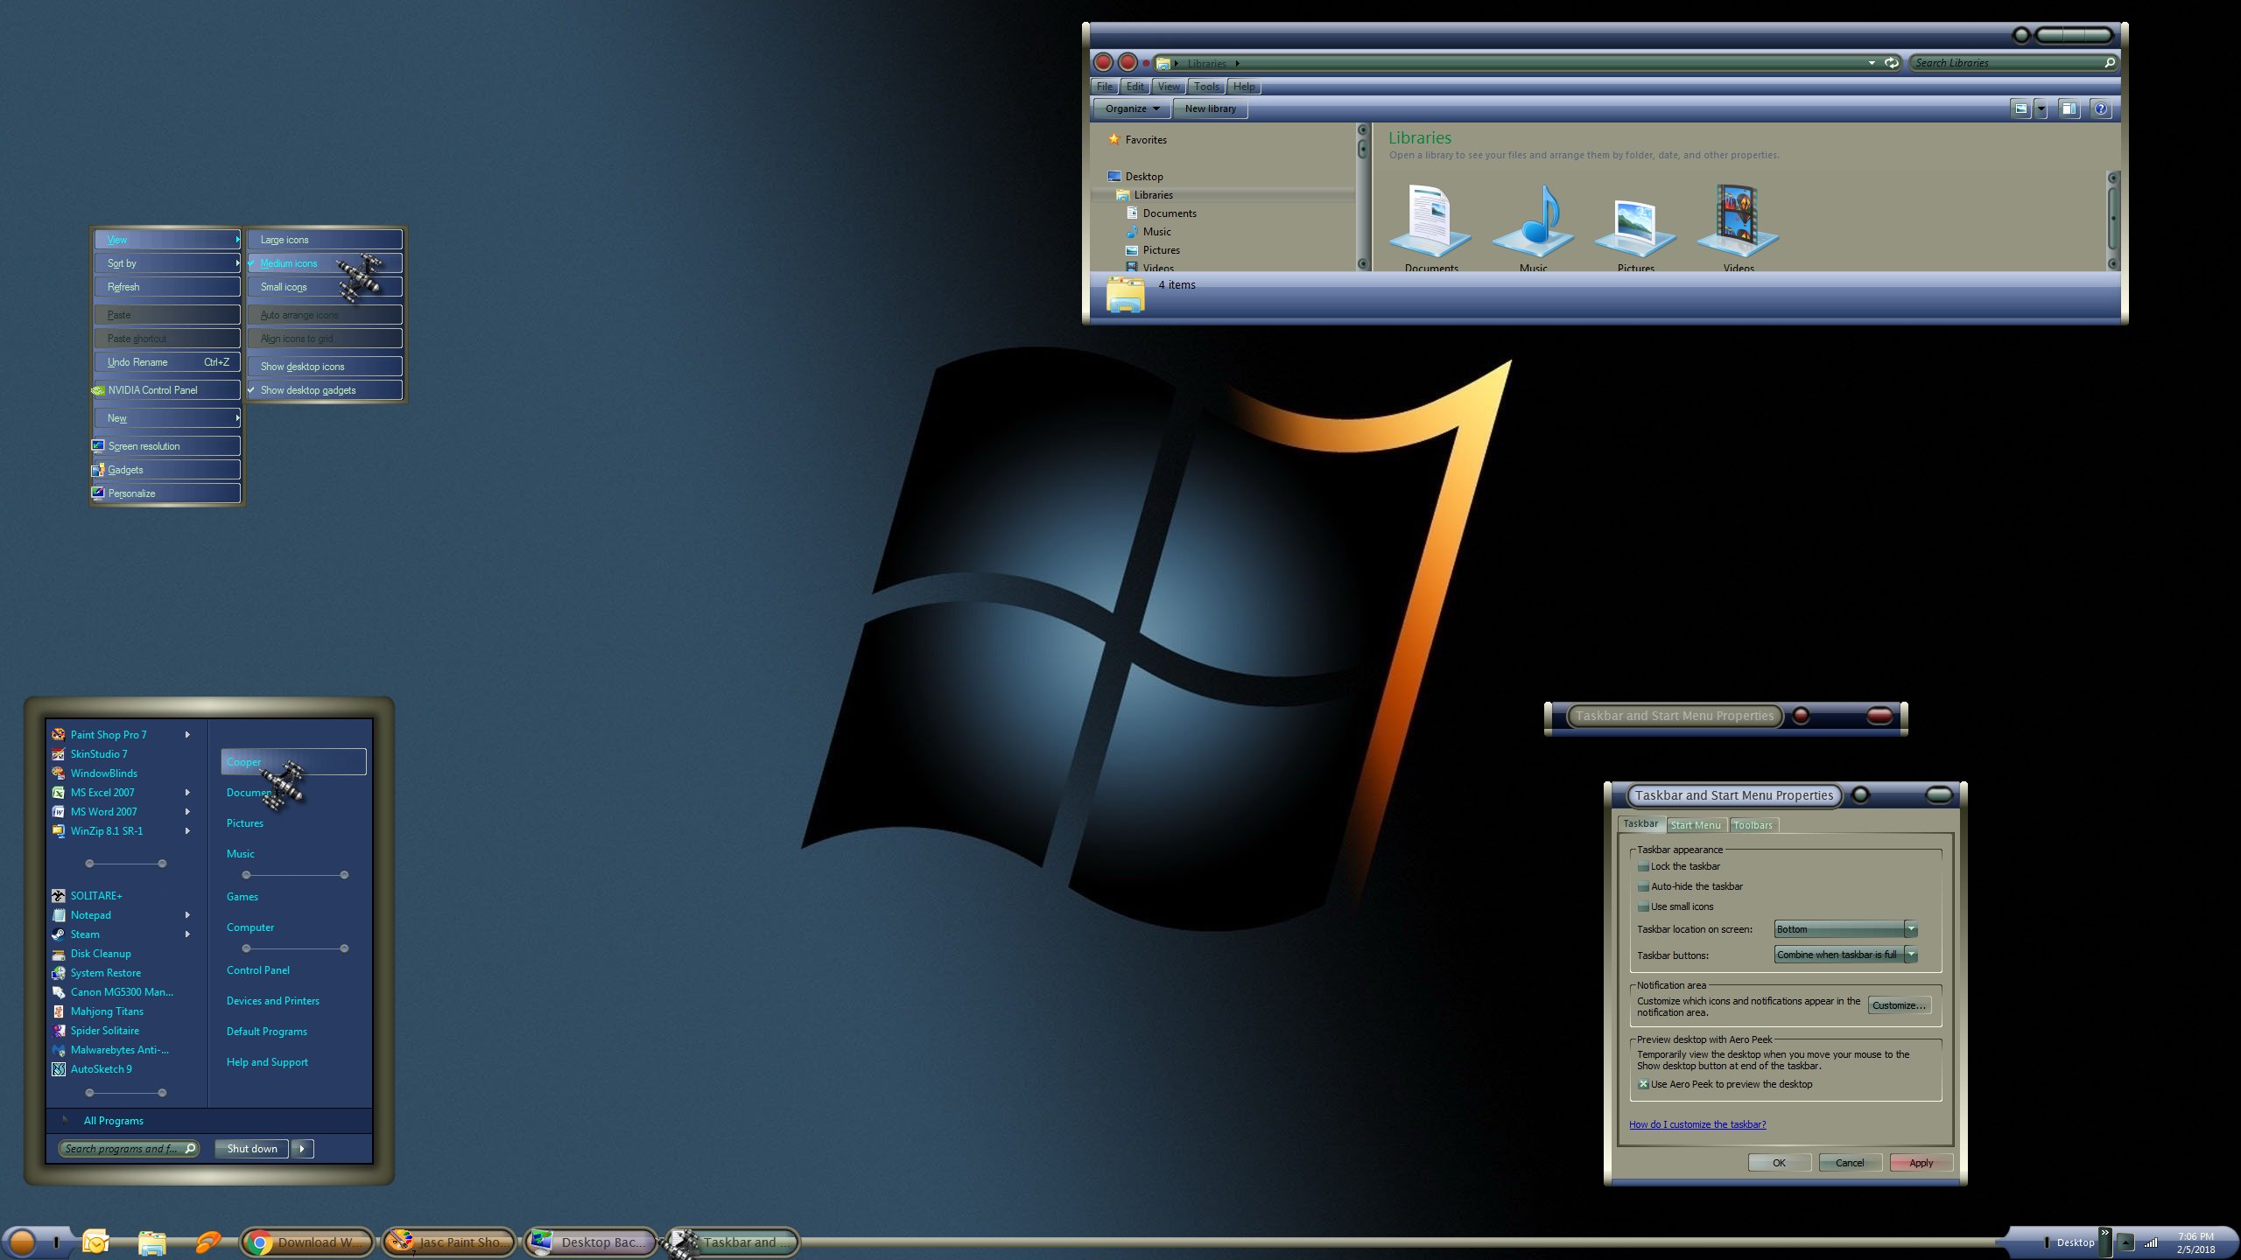Image resolution: width=2241 pixels, height=1260 pixels.
Task: Open the Videos library icon
Action: tap(1738, 226)
